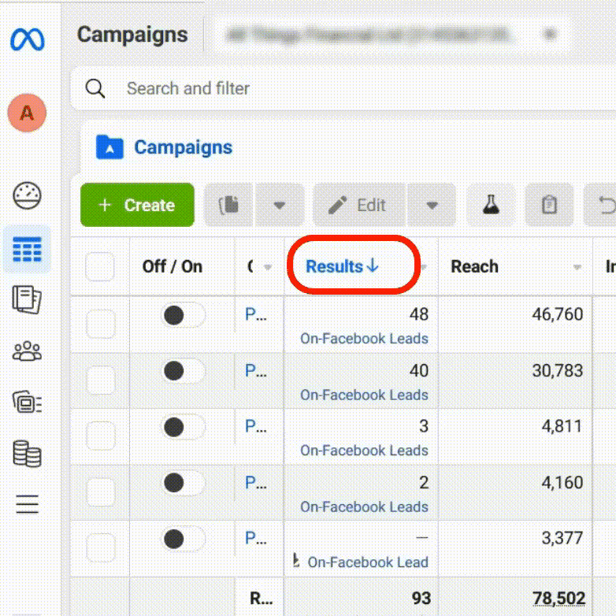The image size is (616, 616).
Task: Click the search magnifier icon
Action: (95, 88)
